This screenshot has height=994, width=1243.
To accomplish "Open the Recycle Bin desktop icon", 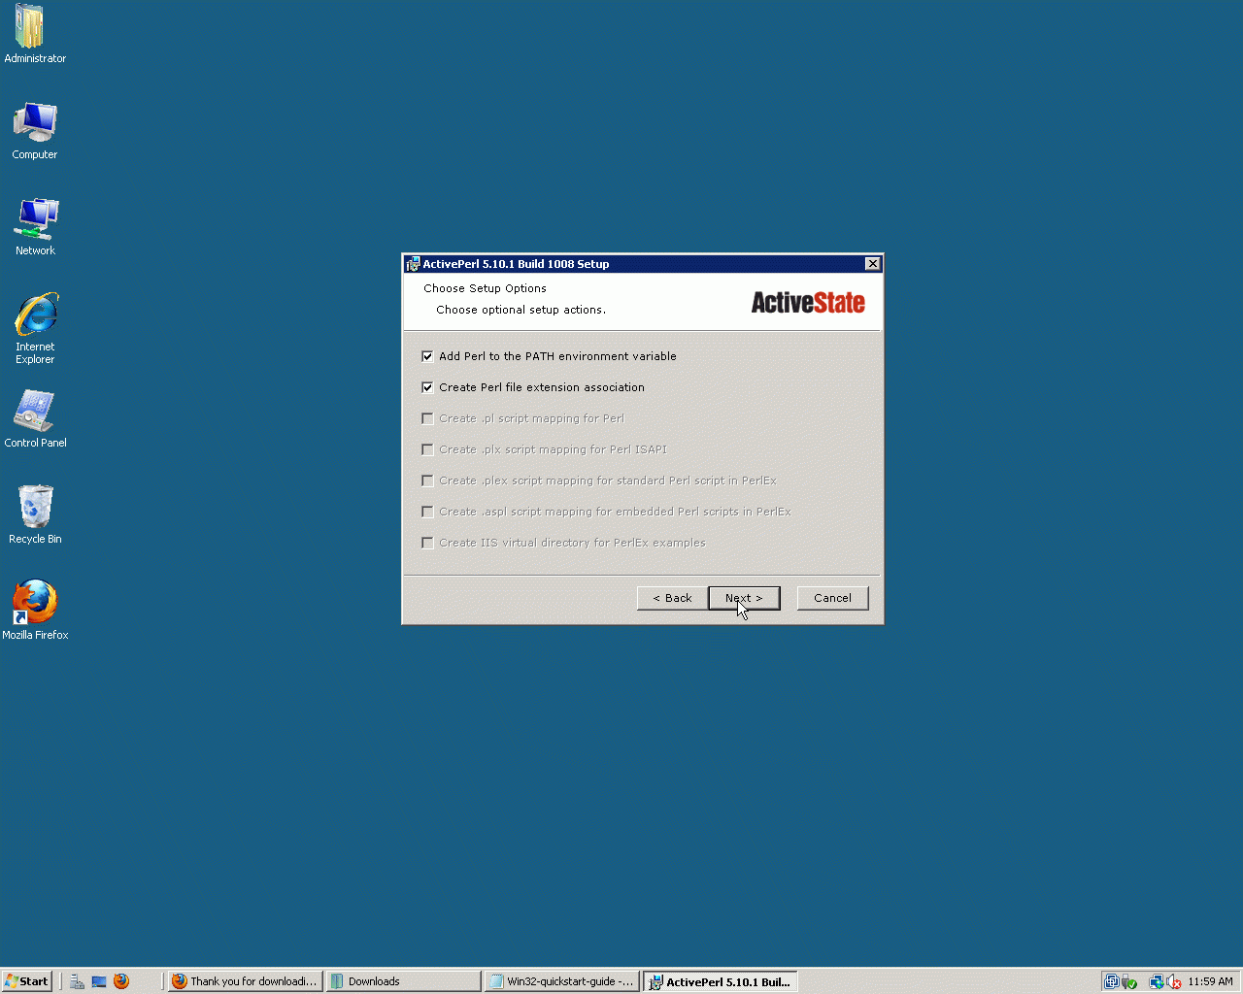I will pos(35,514).
